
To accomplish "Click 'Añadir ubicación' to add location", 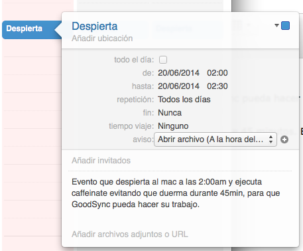I will [102, 39].
